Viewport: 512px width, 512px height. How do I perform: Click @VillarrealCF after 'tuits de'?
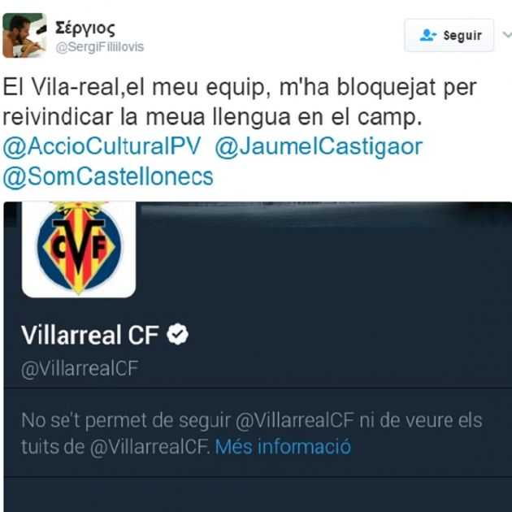click(x=150, y=447)
